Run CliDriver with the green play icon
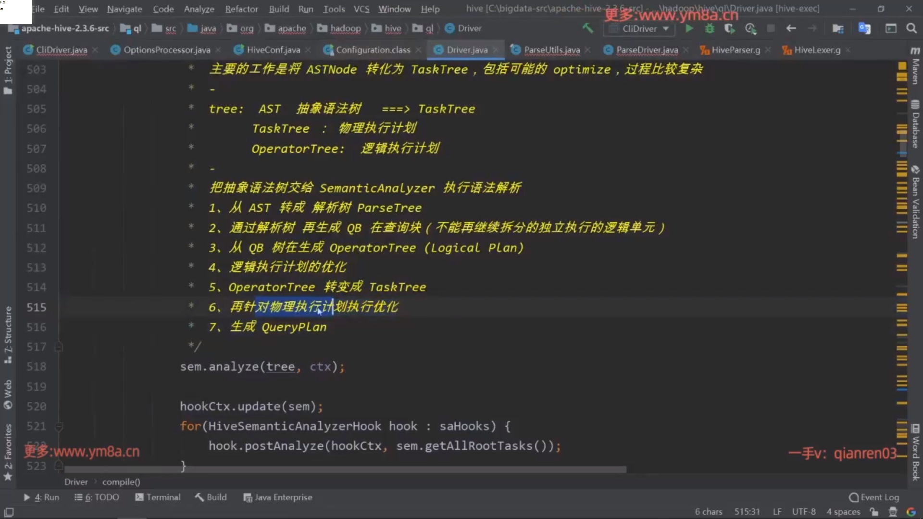Image resolution: width=923 pixels, height=519 pixels. (x=689, y=28)
